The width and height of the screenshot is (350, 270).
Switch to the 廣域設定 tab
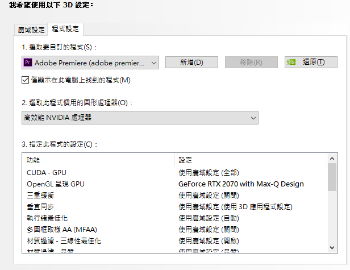click(x=31, y=30)
